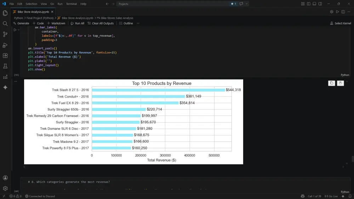
Task: Click Generate in notebook toolbar
Action: pos(21,23)
